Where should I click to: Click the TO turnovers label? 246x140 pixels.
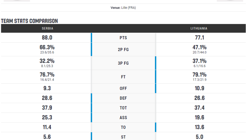(123, 127)
